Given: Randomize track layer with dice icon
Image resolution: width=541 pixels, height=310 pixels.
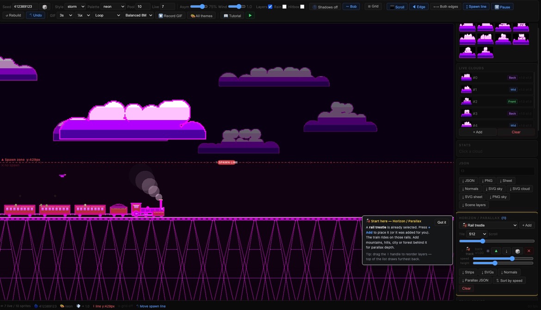Looking at the screenshot, I should [517, 251].
